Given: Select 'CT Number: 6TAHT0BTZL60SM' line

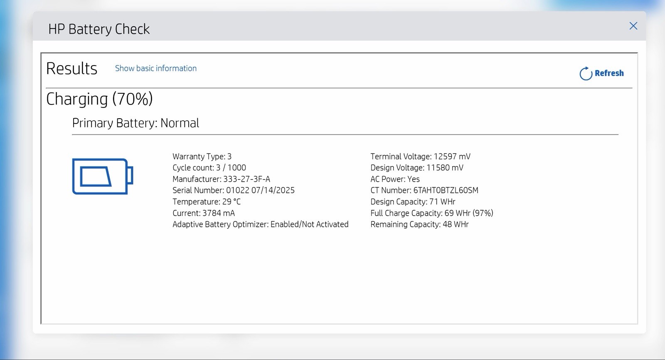Looking at the screenshot, I should pos(424,190).
